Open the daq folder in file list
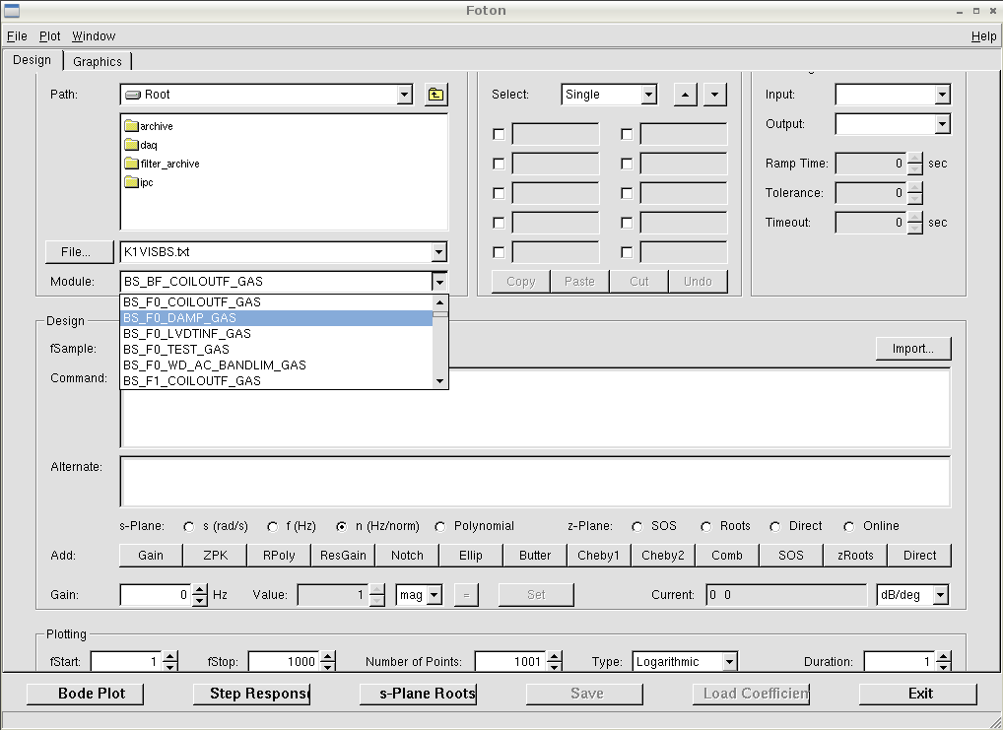 pyautogui.click(x=148, y=145)
